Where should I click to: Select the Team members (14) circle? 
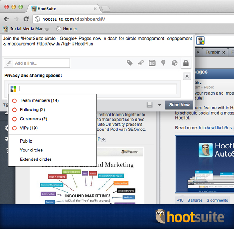tap(39, 100)
